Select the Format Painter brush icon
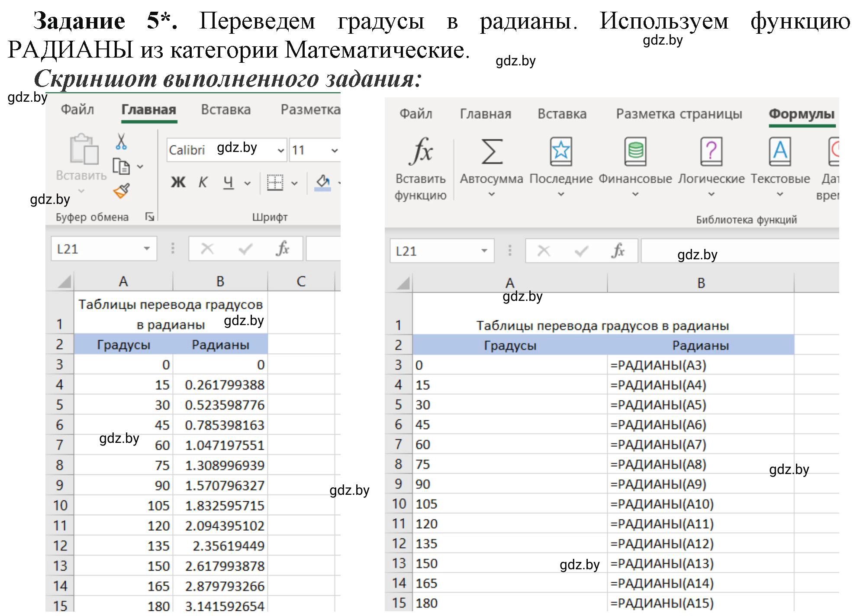The height and width of the screenshot is (616, 863). click(x=122, y=191)
